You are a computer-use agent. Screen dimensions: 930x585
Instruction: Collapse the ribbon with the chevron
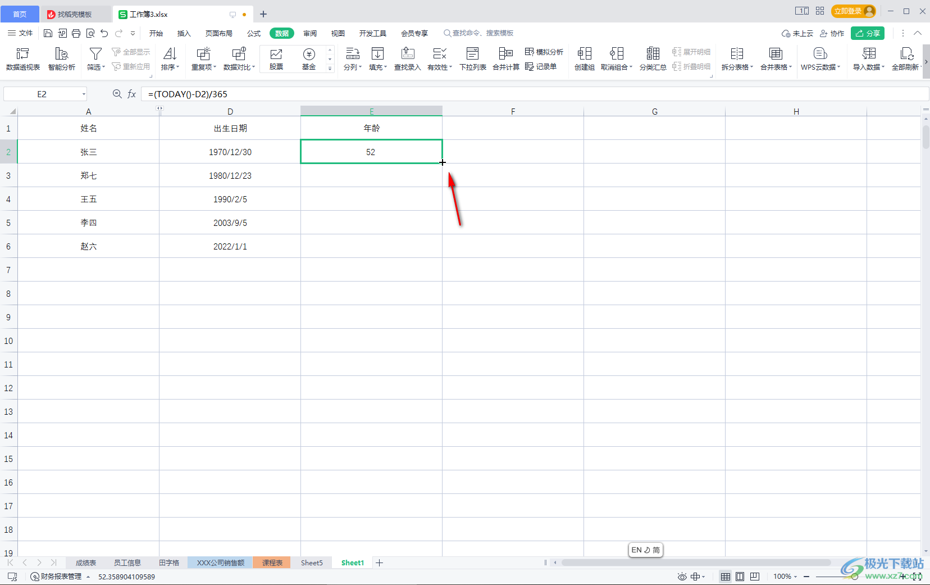point(918,33)
